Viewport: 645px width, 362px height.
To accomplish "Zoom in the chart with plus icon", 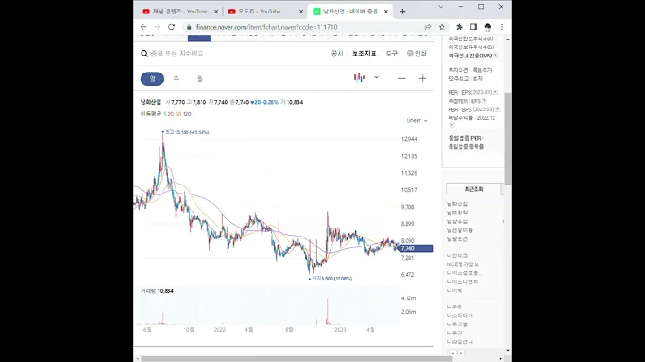I will [423, 78].
